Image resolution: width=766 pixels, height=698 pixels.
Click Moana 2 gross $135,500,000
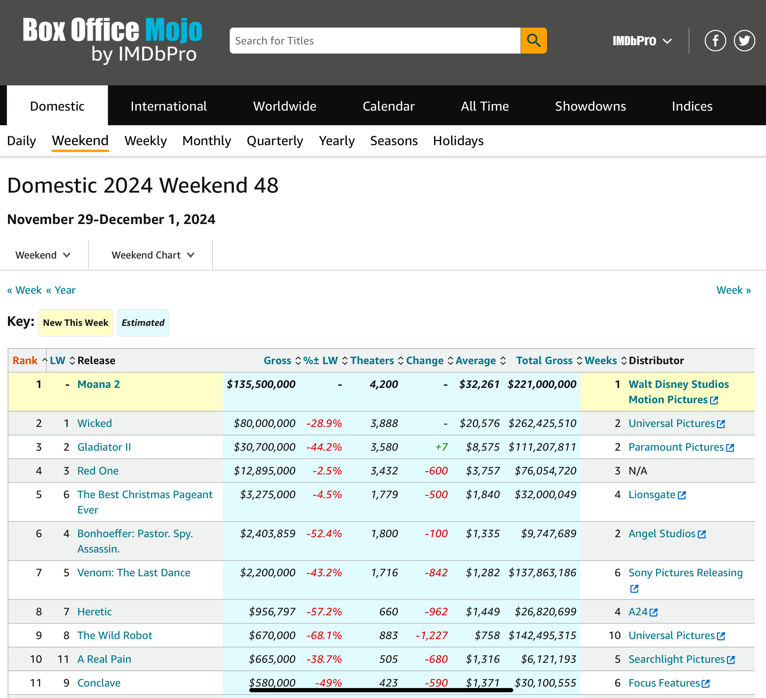261,384
